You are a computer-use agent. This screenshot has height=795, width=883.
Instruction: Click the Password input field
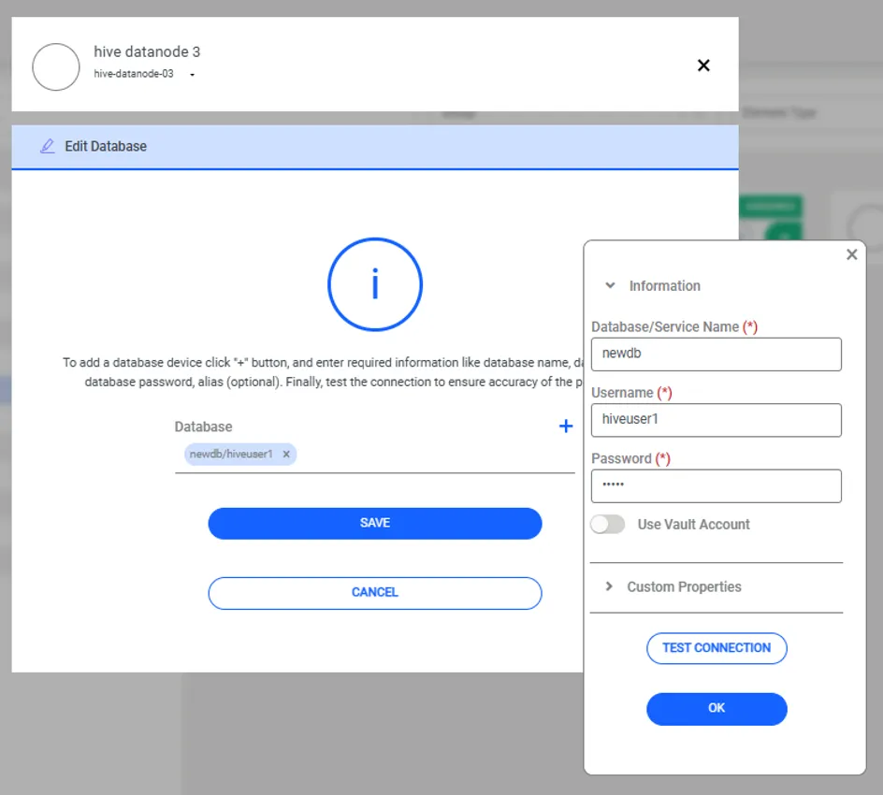(717, 486)
